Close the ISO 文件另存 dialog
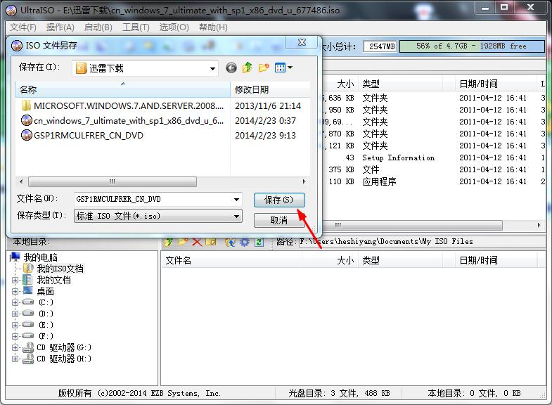 tap(302, 42)
